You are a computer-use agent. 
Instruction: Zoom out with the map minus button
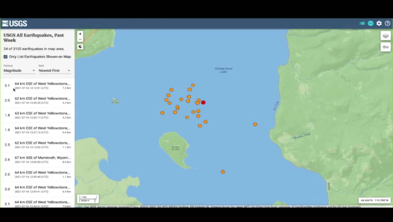[x=80, y=39]
